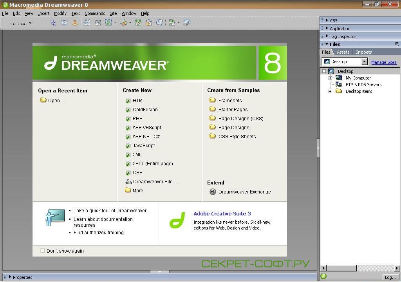Click the More... link under Create New

point(140,191)
